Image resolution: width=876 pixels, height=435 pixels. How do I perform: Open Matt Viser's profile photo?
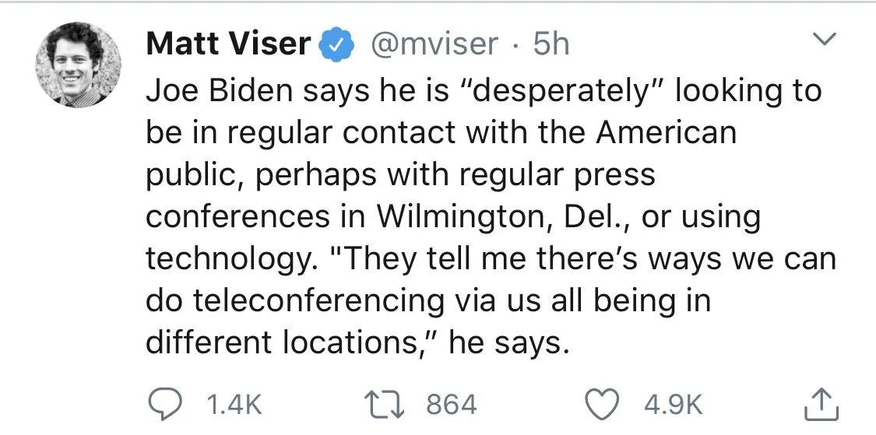(x=78, y=65)
